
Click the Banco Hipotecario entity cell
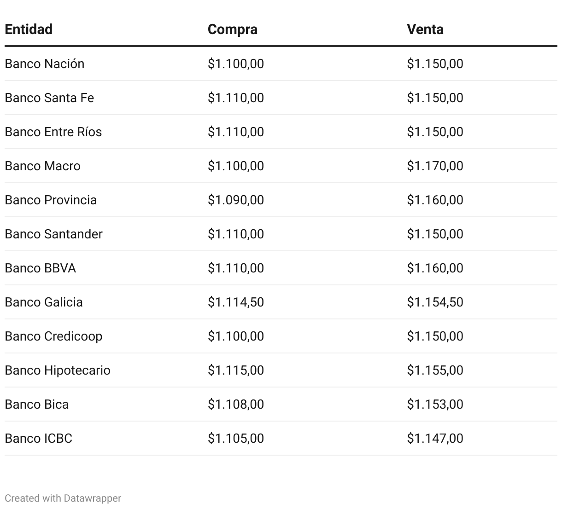58,370
